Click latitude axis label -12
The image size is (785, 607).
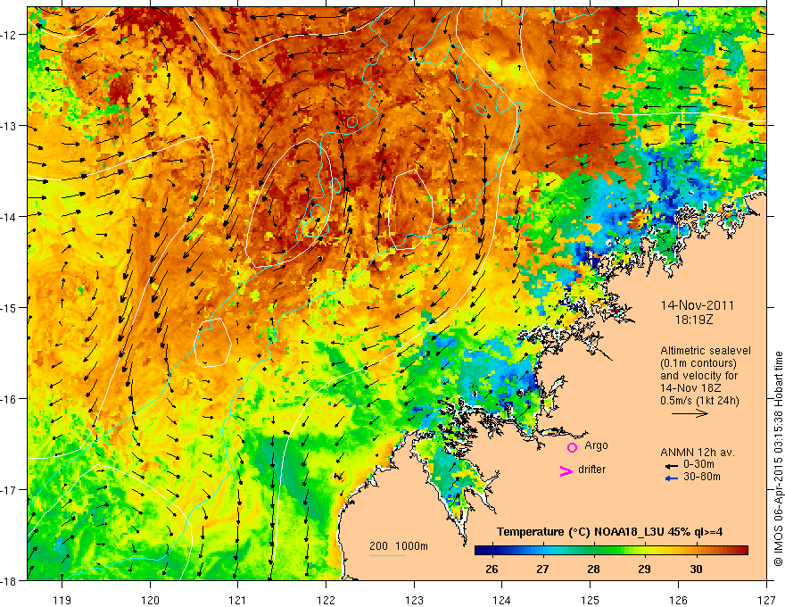pos(9,35)
